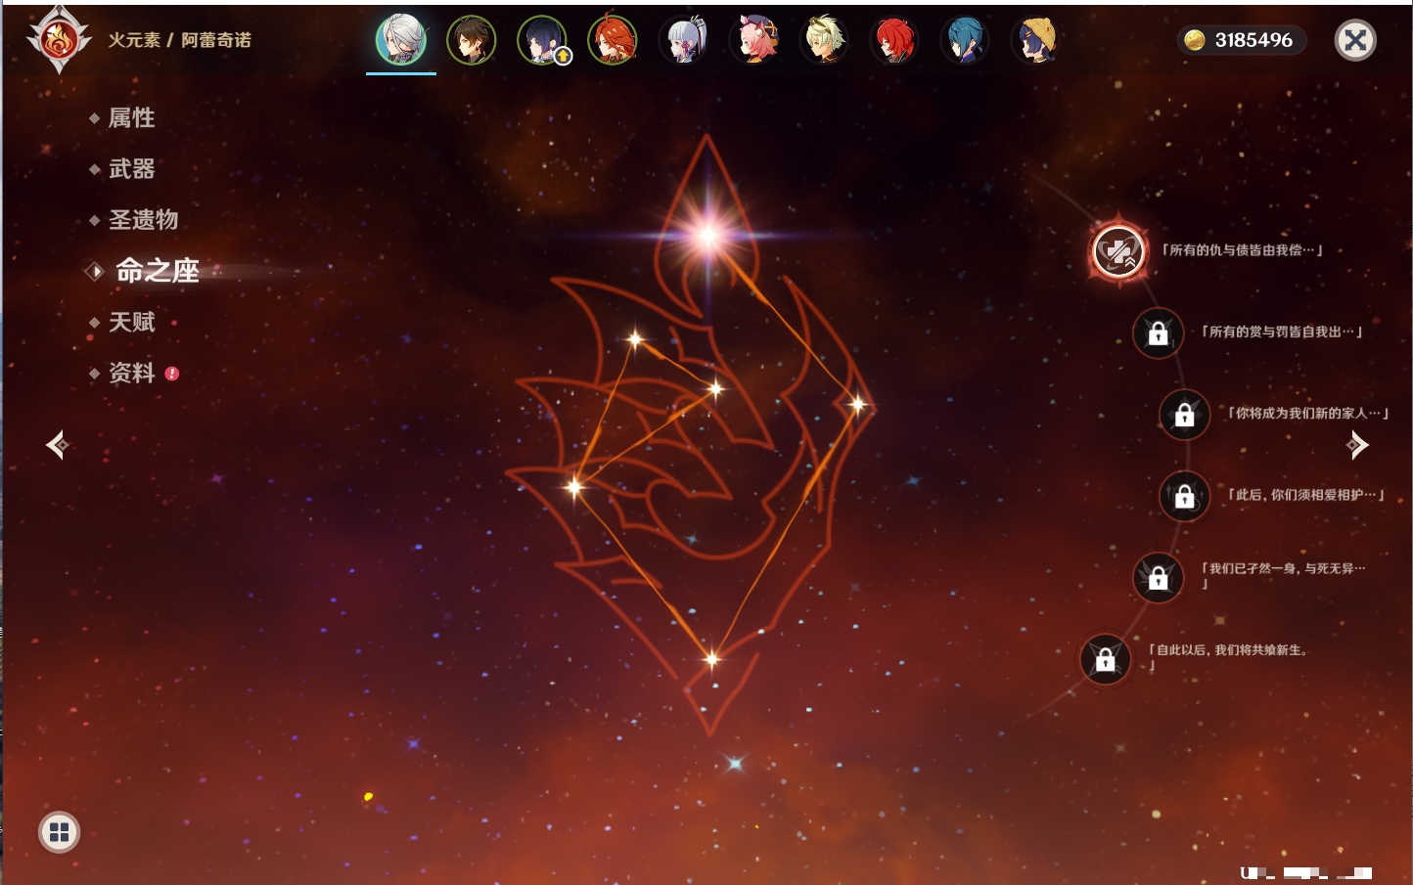The height and width of the screenshot is (885, 1413).
Task: View locked constellation「你将成为我们新的家人…」
Action: click(x=1184, y=415)
